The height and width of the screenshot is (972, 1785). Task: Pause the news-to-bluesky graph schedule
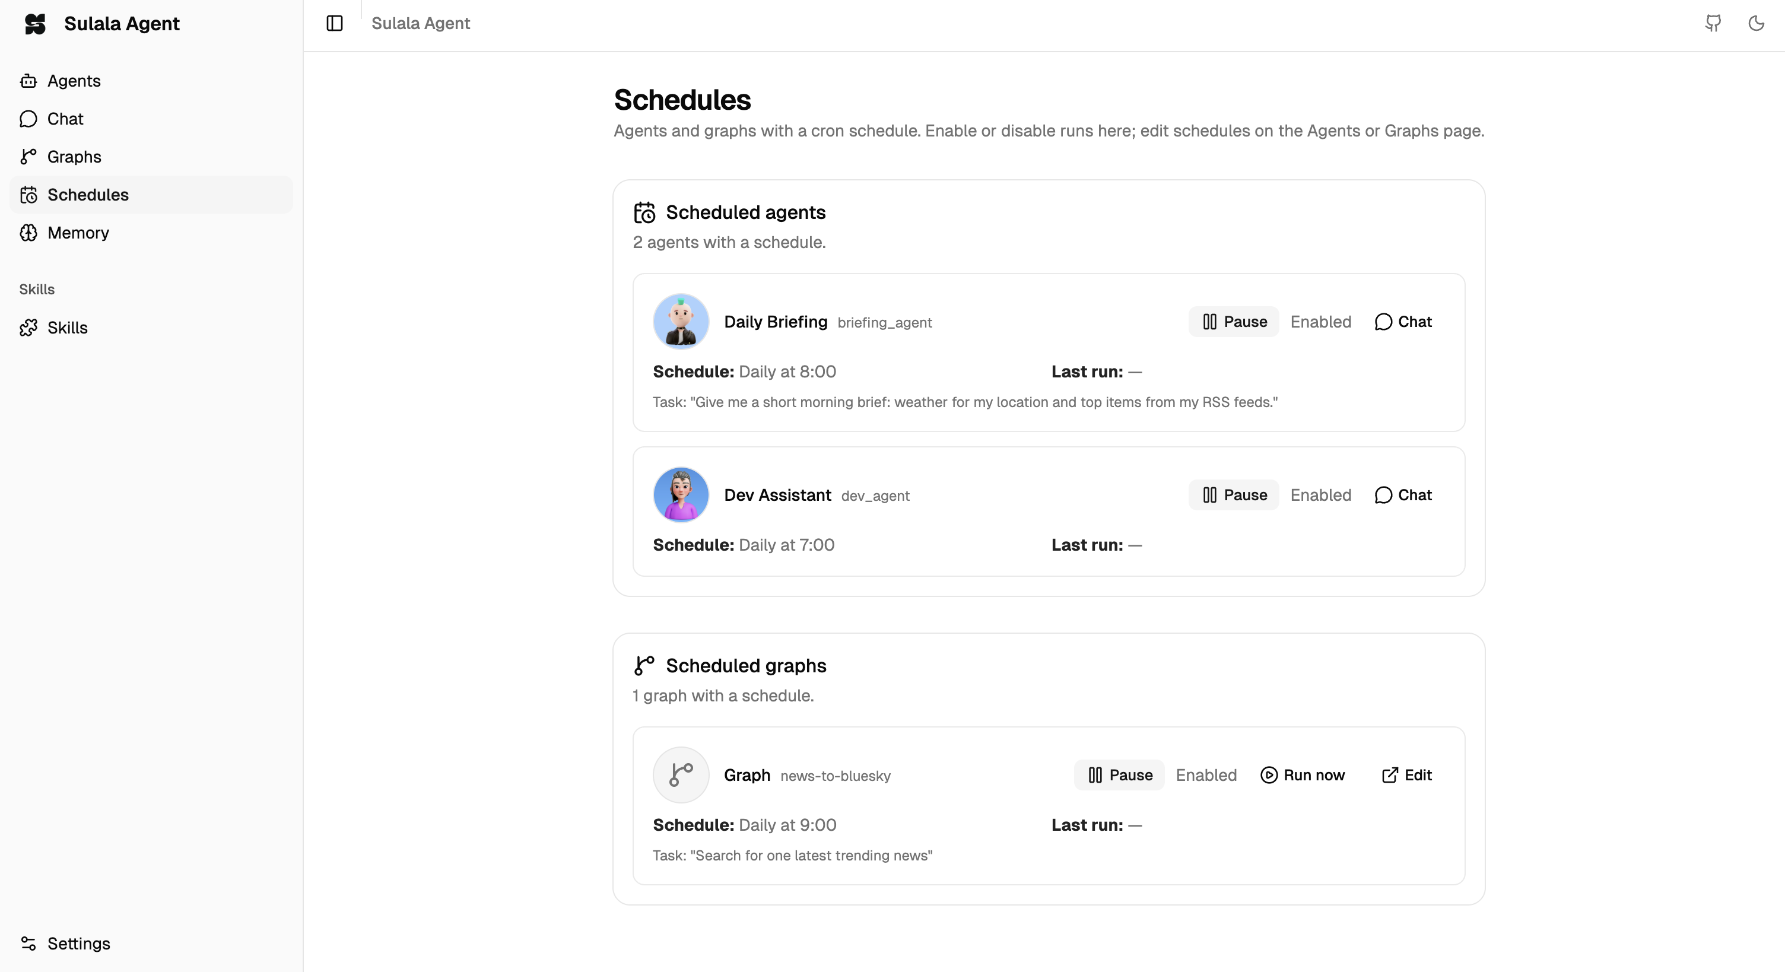[x=1119, y=775]
